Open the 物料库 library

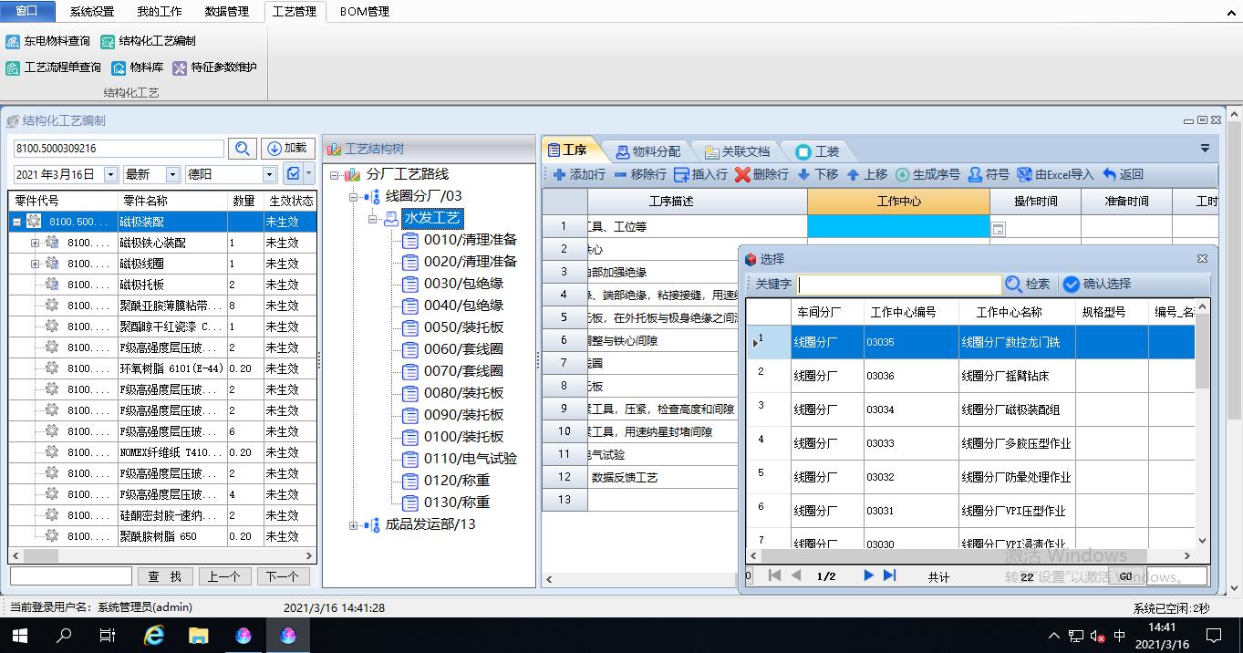pyautogui.click(x=137, y=67)
